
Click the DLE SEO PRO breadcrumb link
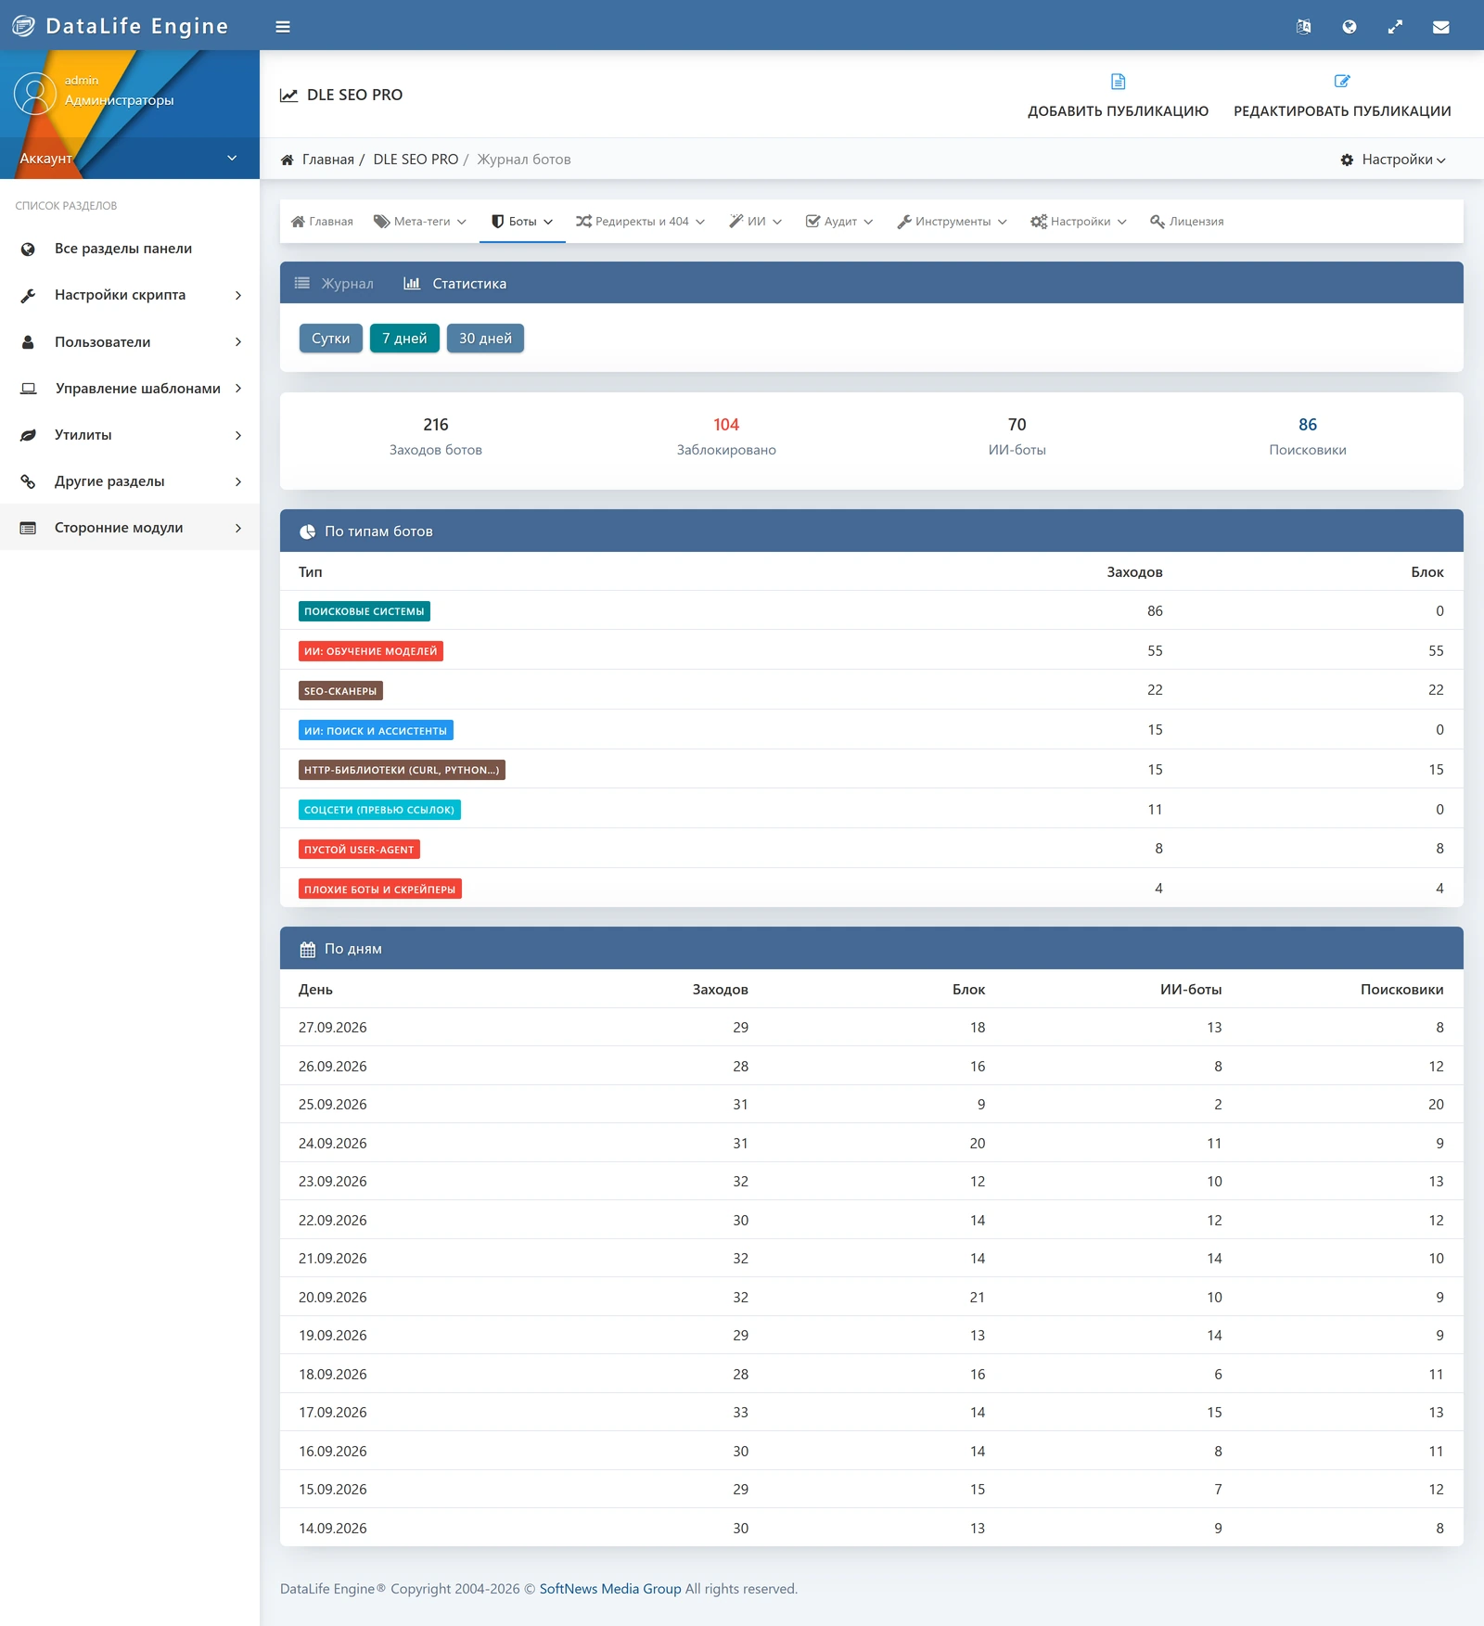(x=416, y=160)
